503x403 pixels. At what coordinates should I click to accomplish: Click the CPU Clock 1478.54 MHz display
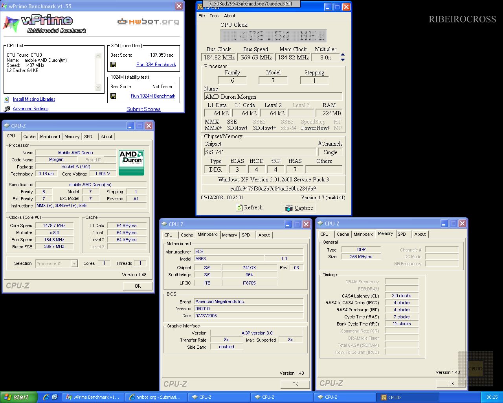(x=274, y=36)
